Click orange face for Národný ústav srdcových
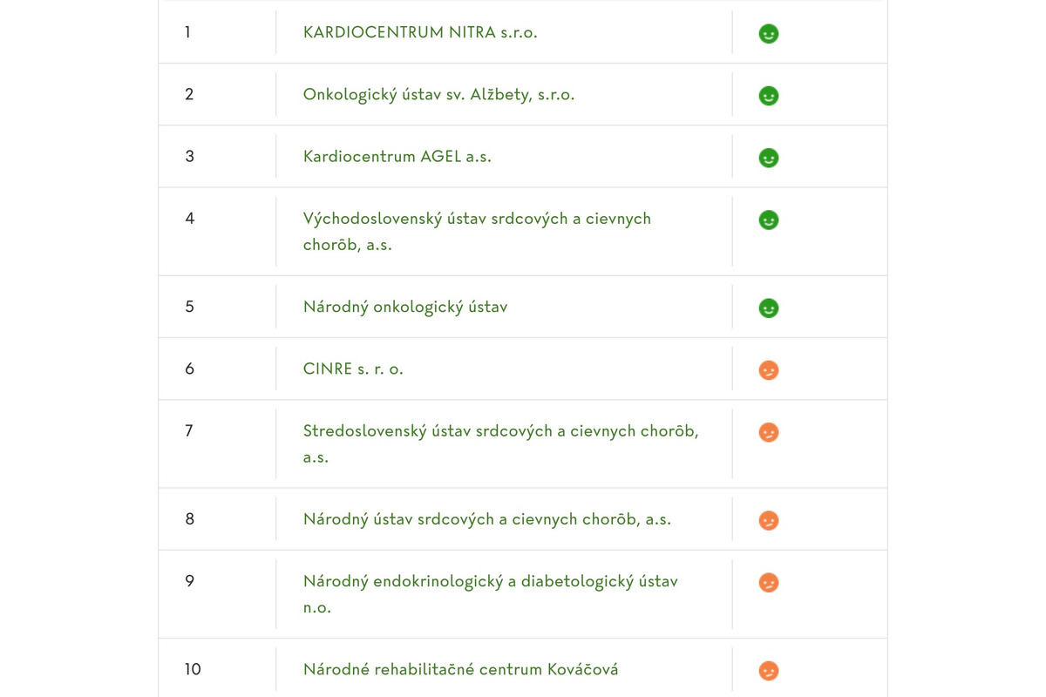The width and height of the screenshot is (1046, 697). pyautogui.click(x=768, y=520)
